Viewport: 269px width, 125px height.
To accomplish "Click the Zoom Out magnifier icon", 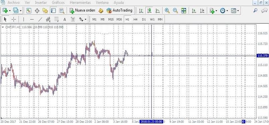I will coord(175,11).
